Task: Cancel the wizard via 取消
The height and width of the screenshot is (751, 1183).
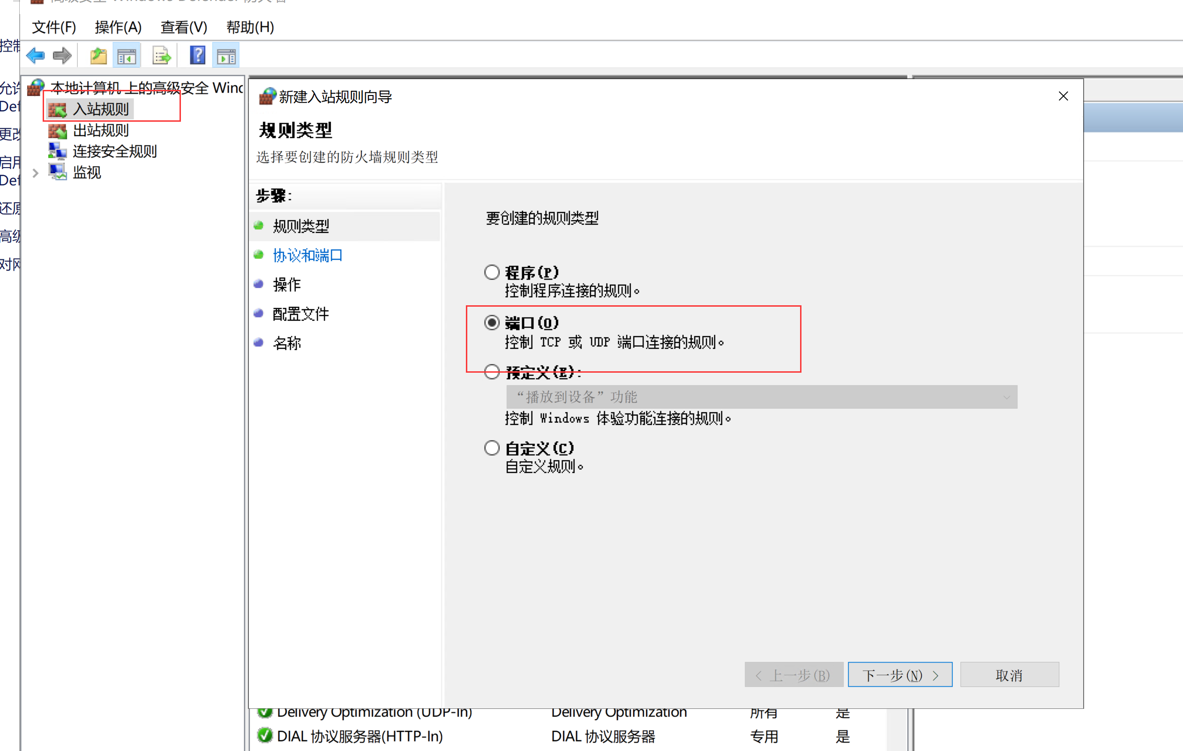Action: (1009, 674)
